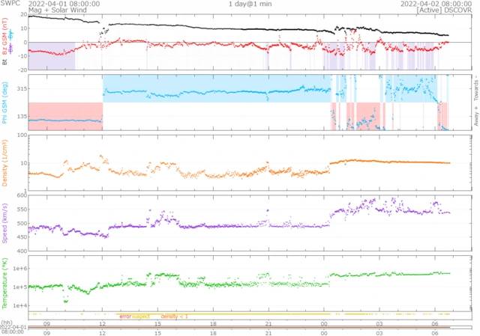
Task: Click the 100 tick on Density axis
Action: point(22,135)
